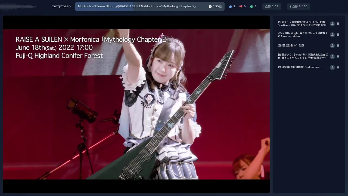
Task: Click the skip vote button 스킵: 0 / 3
Action: click(272, 7)
